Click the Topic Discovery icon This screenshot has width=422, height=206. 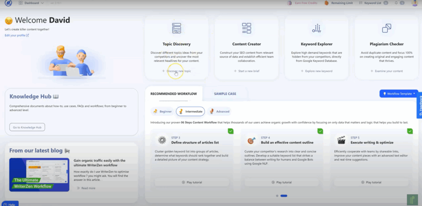click(x=176, y=28)
